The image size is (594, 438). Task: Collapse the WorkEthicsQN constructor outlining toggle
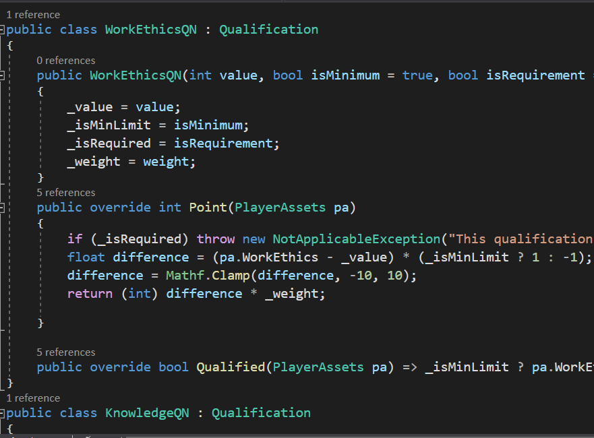[x=2, y=75]
